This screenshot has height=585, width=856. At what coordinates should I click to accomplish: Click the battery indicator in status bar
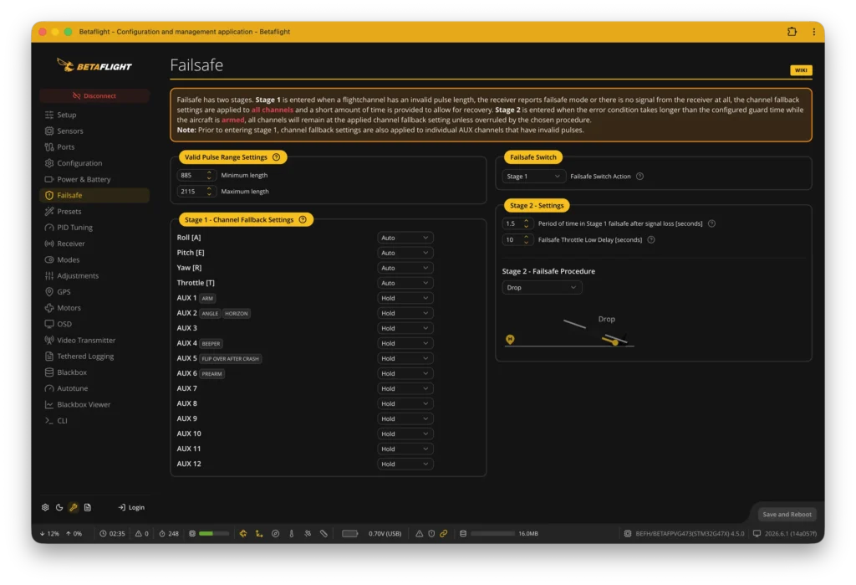350,534
